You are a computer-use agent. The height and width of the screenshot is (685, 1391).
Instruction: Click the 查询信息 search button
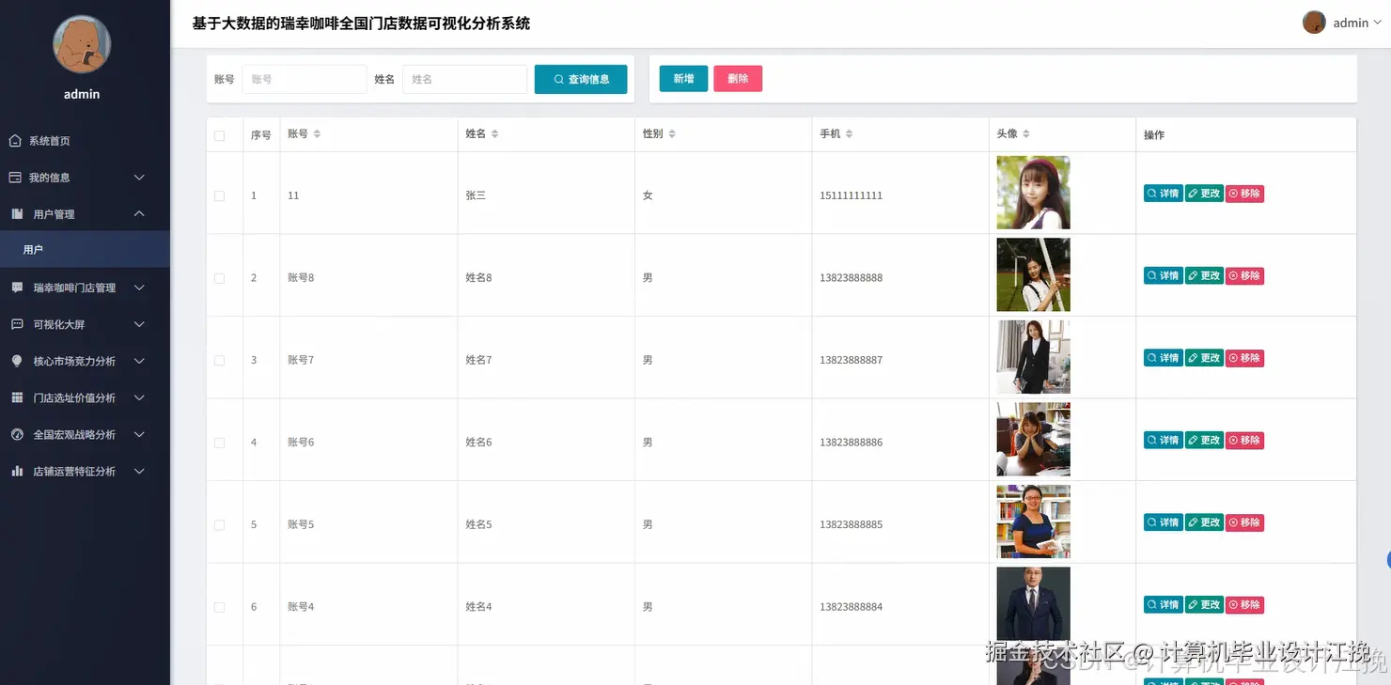pyautogui.click(x=581, y=79)
